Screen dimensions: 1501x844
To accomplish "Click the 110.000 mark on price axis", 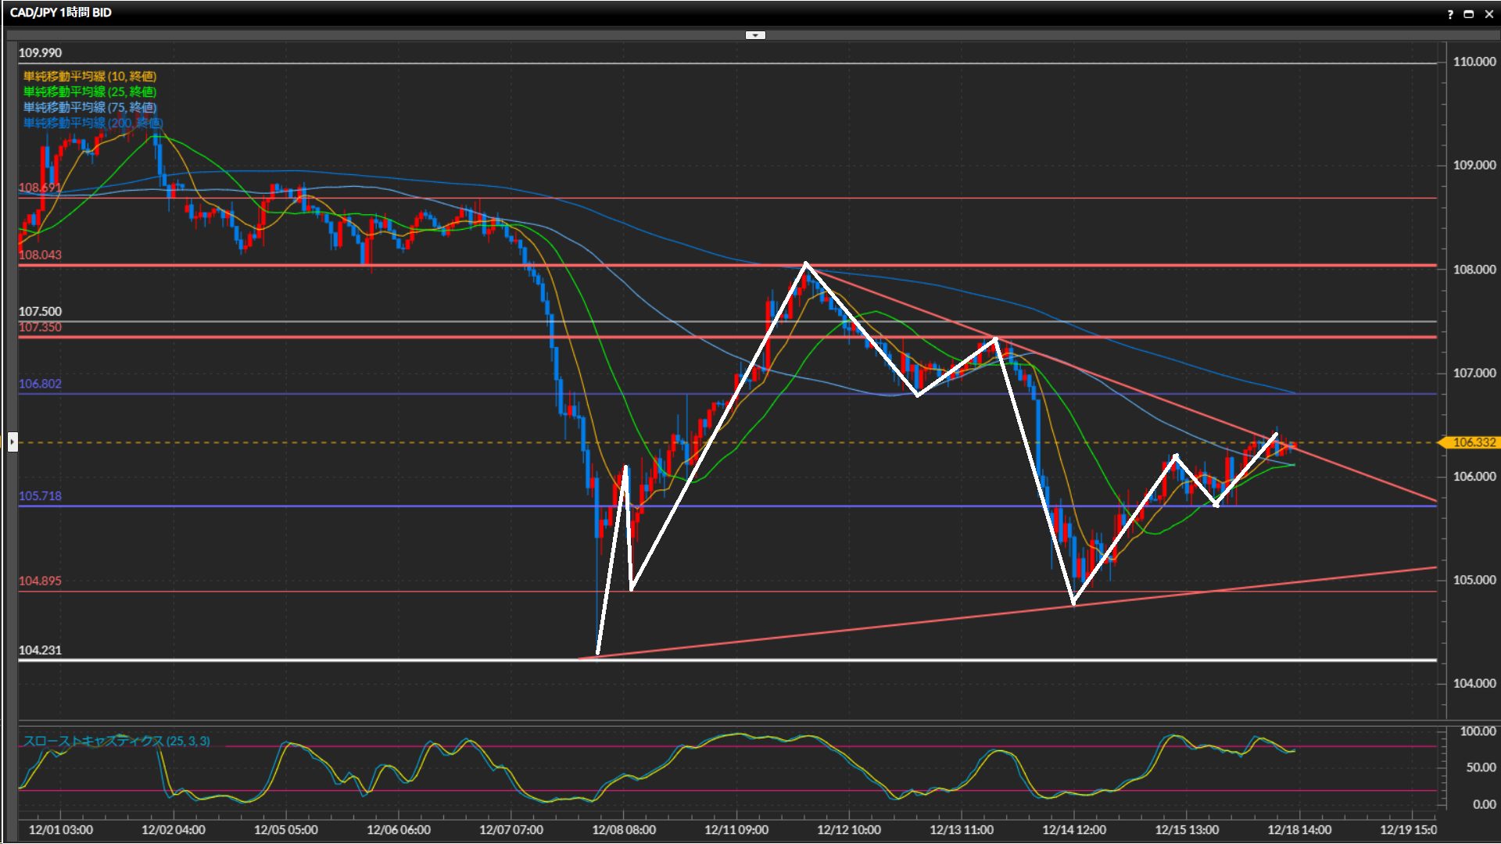I will click(1474, 62).
